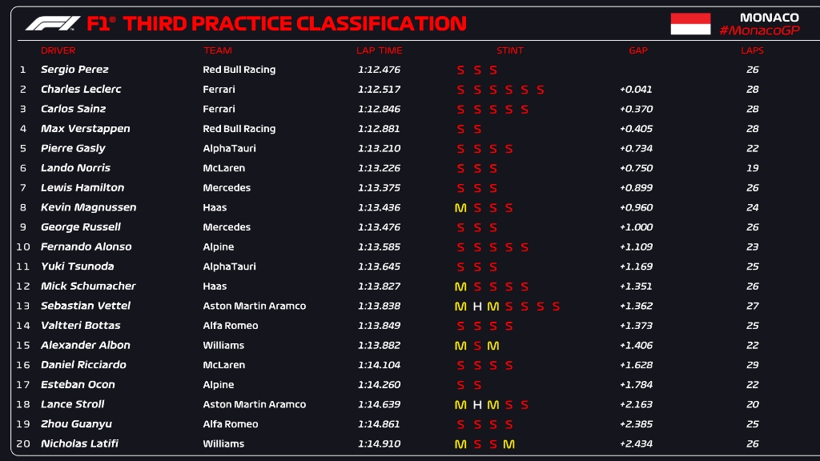Click the Third Practice Classification title
The image size is (820, 461).
[295, 24]
